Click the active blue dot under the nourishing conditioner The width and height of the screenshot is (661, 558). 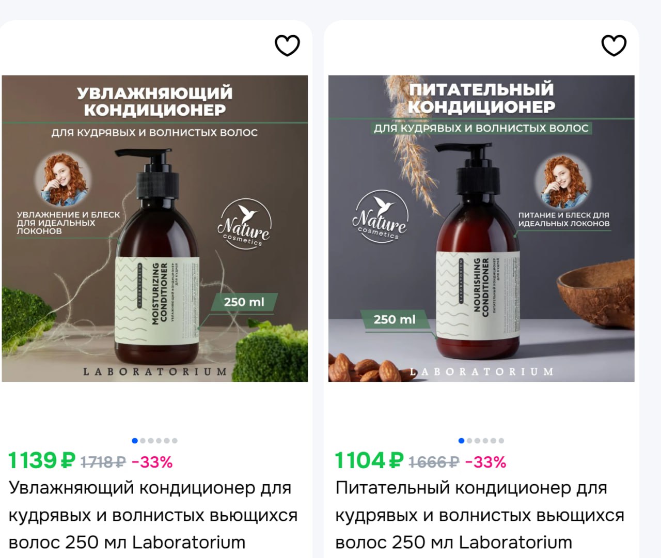[461, 441]
